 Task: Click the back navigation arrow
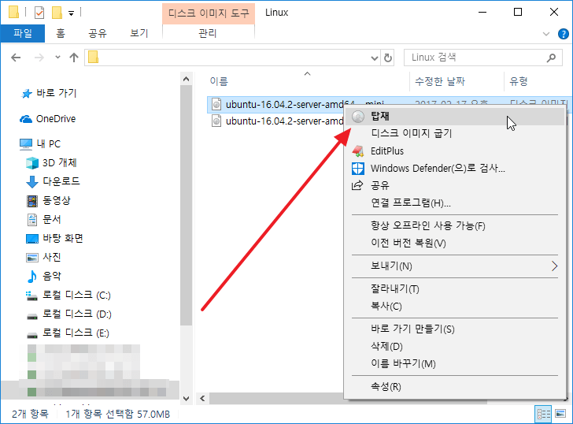pyautogui.click(x=16, y=58)
